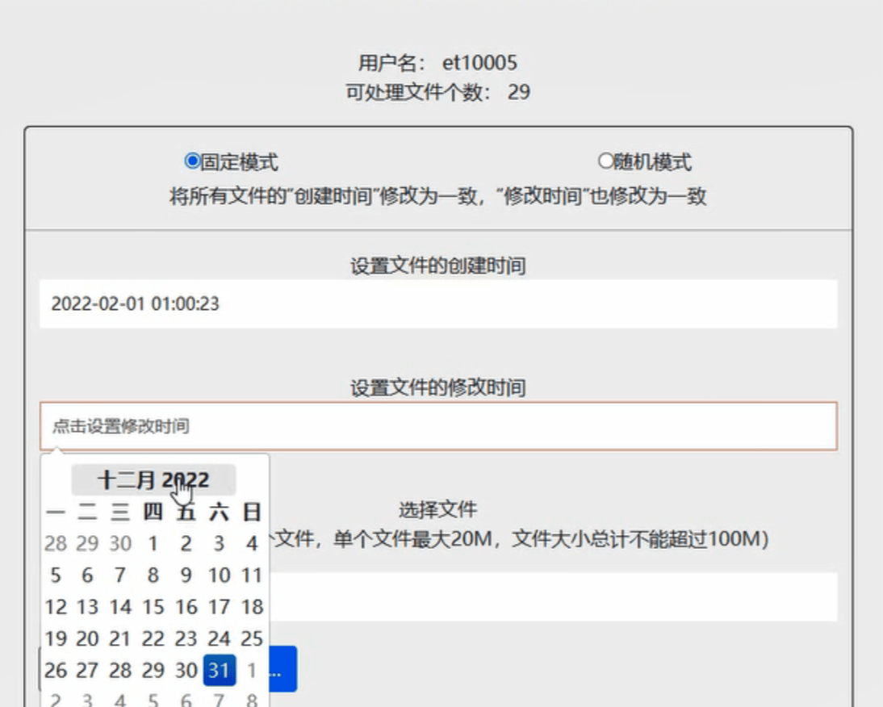Select December 1 in the calendar
The width and height of the screenshot is (883, 707).
(x=153, y=543)
